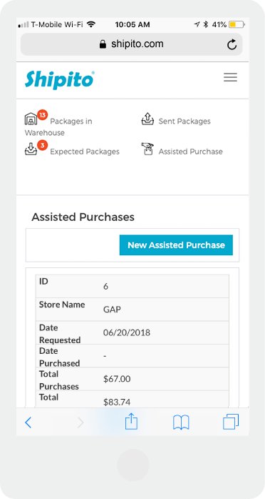Tap Safari share icon
This screenshot has width=265, height=499.
point(131,423)
